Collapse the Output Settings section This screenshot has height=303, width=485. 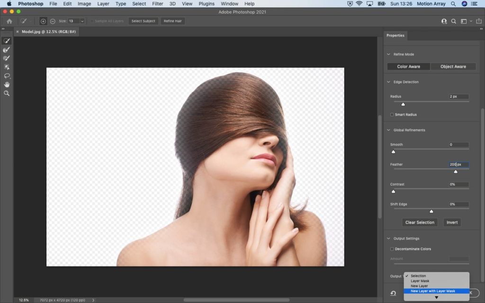388,239
